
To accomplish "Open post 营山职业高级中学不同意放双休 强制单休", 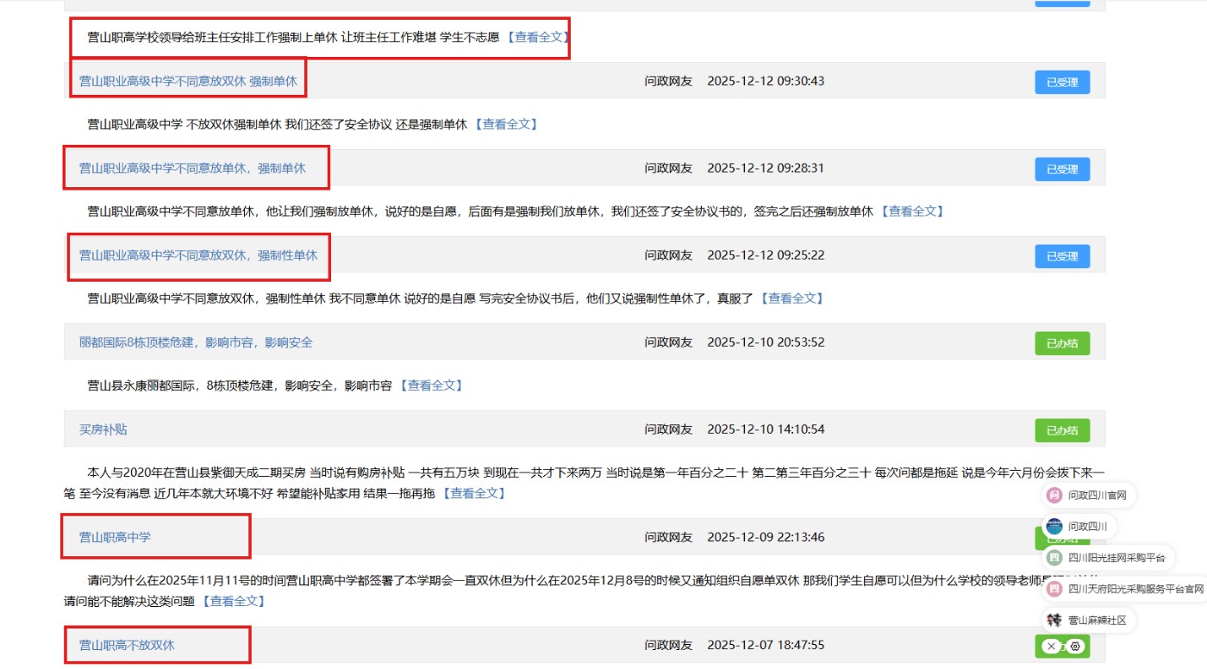I will (x=188, y=82).
